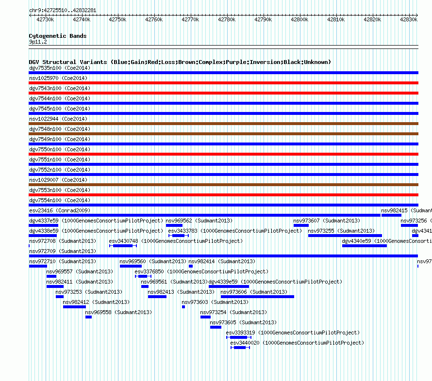The height and width of the screenshot is (381, 432).
Task: Click the blue bar under nsv973606
Action: [257, 297]
